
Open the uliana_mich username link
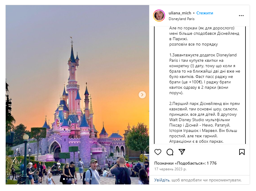[180, 13]
